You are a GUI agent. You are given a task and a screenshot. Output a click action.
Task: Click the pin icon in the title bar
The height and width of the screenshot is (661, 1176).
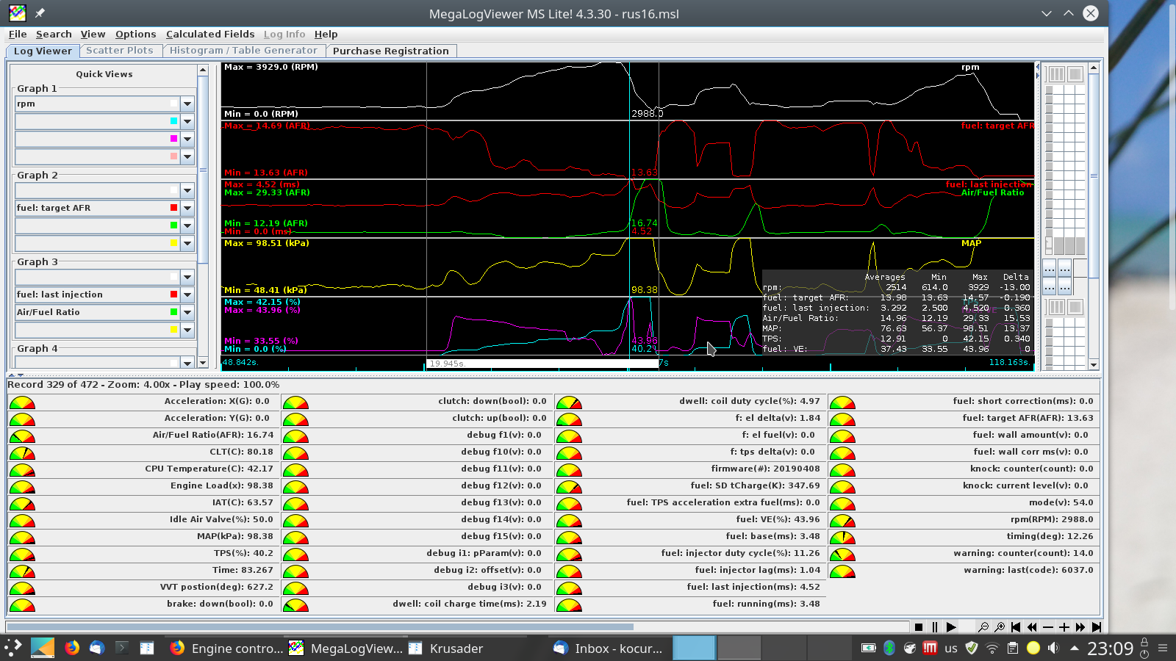(40, 13)
